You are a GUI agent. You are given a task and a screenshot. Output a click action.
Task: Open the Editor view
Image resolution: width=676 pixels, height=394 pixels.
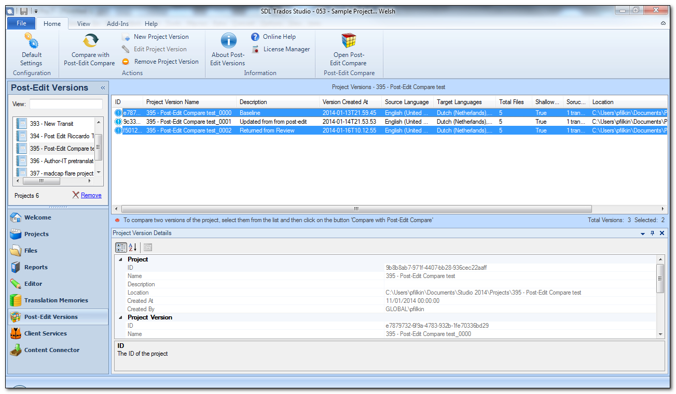click(x=58, y=284)
